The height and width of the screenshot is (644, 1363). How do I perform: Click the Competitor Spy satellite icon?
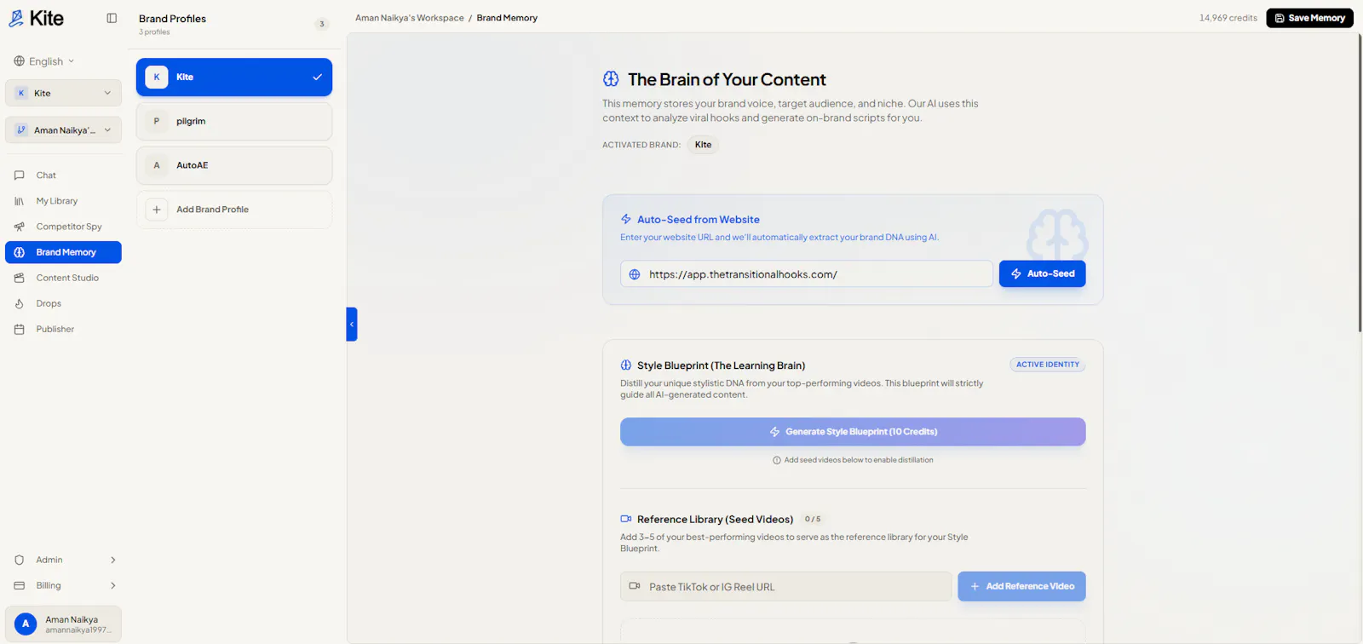pyautogui.click(x=19, y=227)
